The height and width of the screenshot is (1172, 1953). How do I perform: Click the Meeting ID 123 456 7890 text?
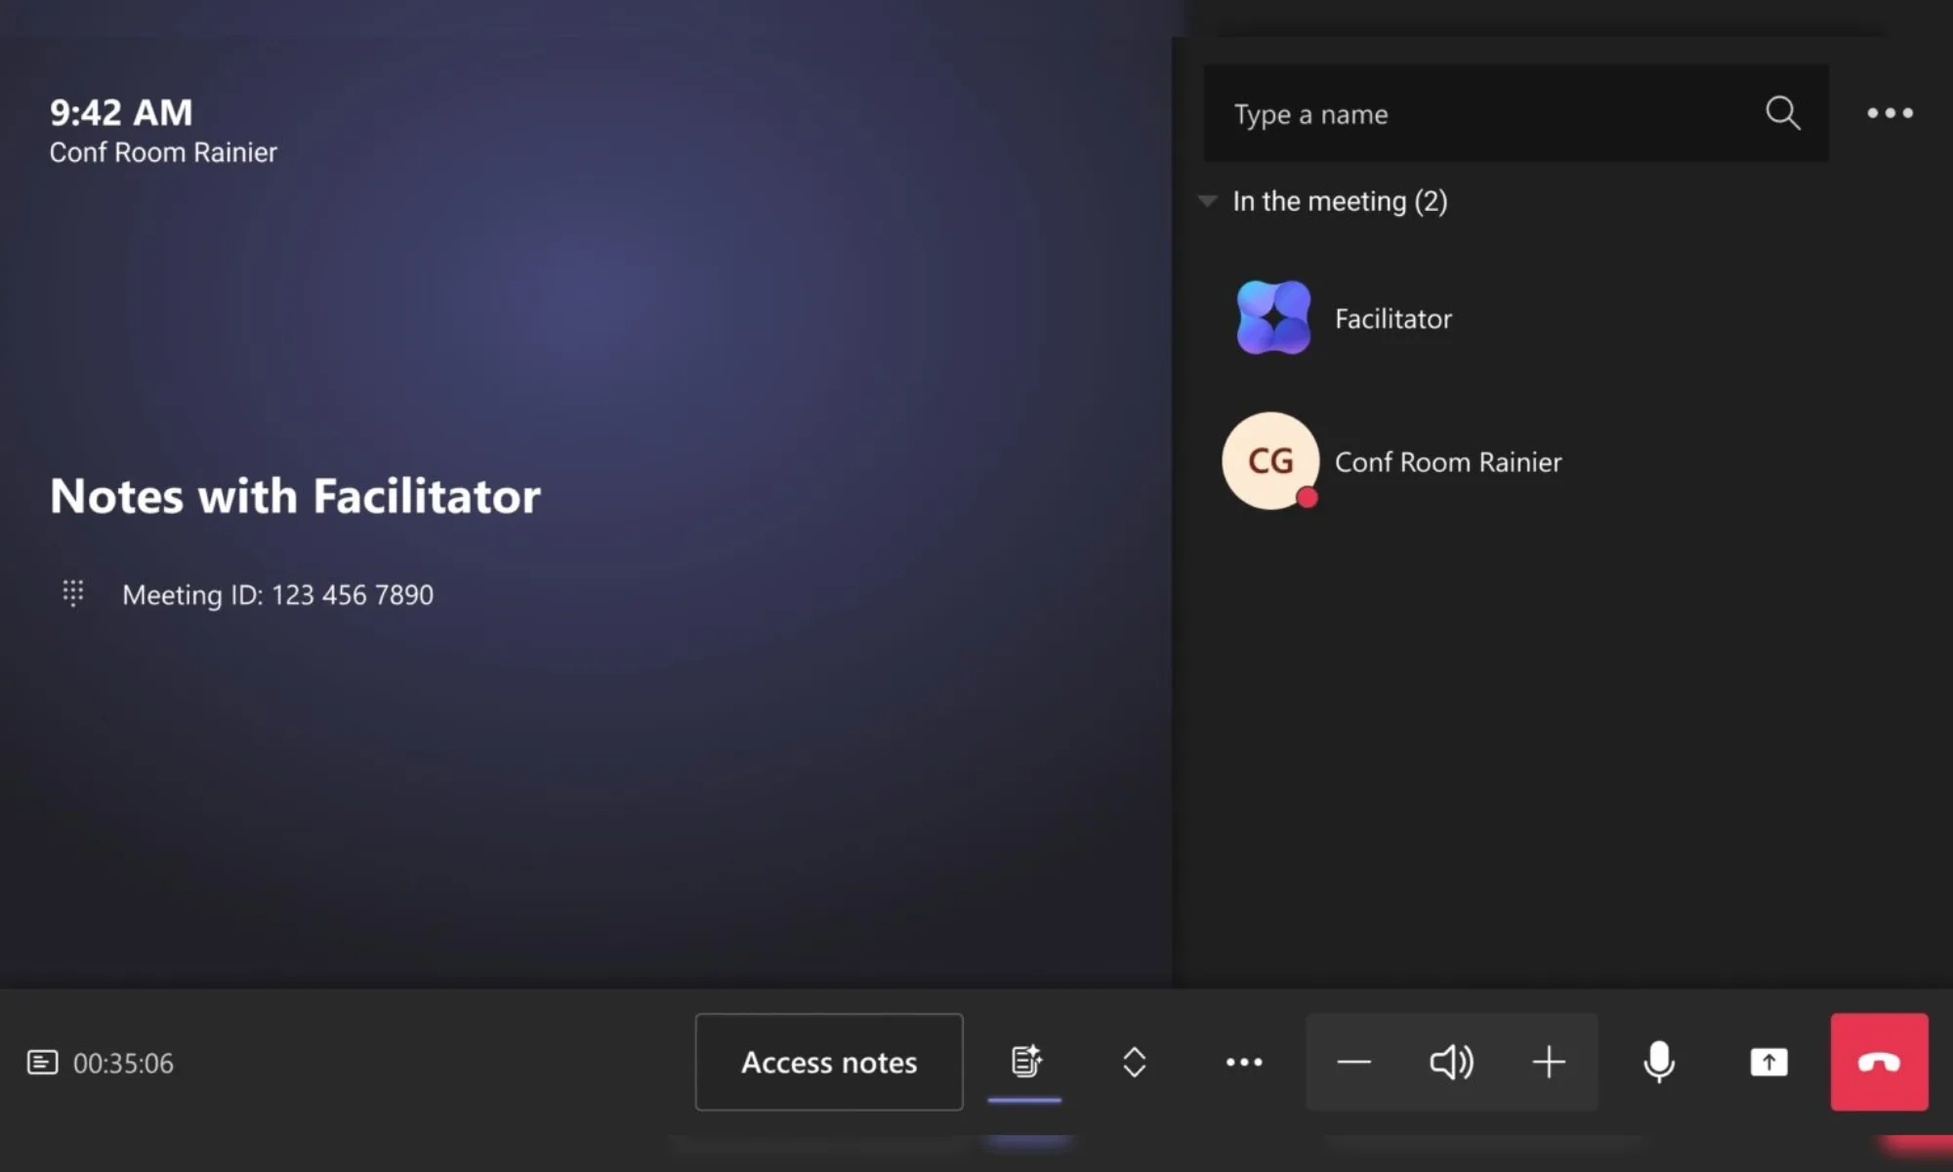(277, 595)
